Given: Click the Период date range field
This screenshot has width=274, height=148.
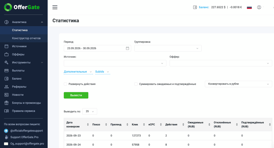Looking at the screenshot, I should pos(97,48).
